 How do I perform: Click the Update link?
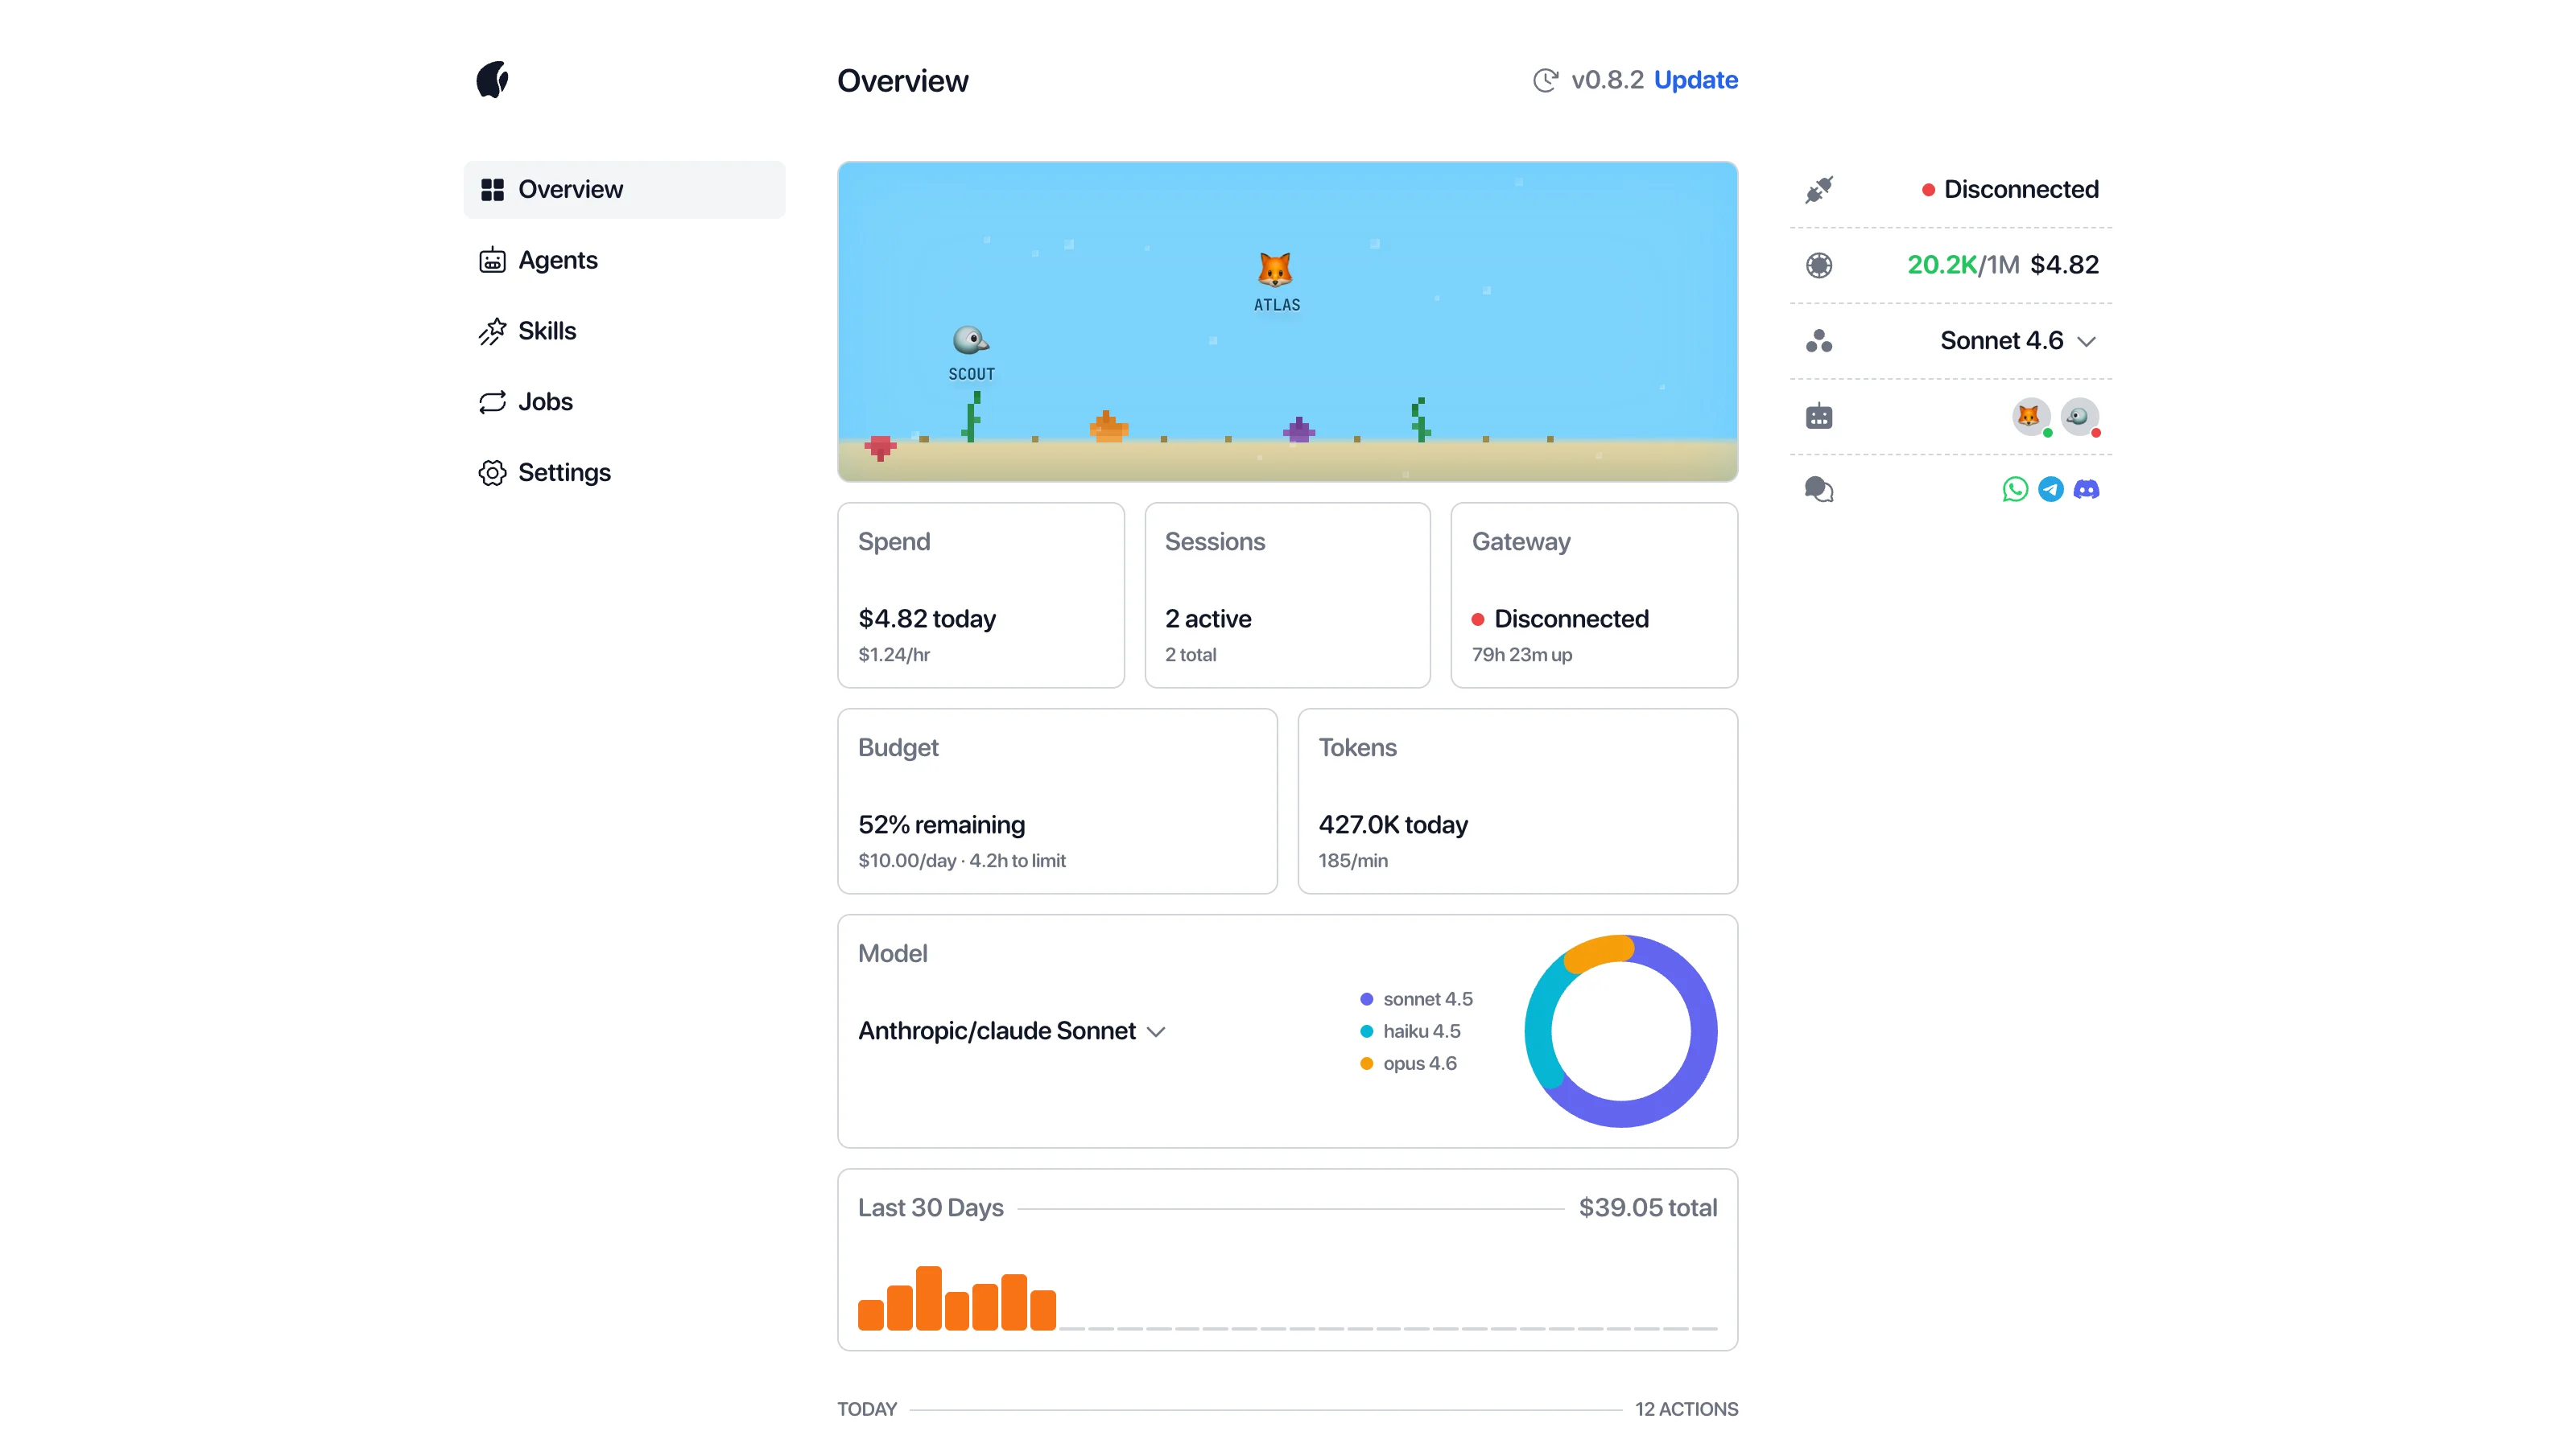pos(1695,80)
